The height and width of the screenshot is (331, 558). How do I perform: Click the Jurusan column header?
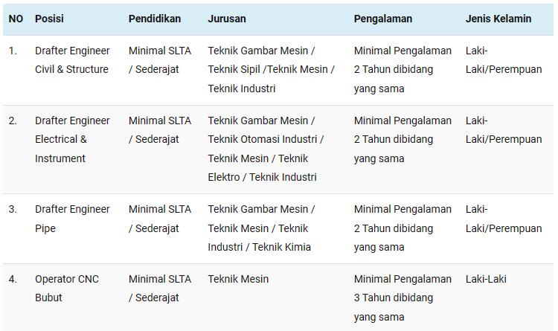point(227,19)
